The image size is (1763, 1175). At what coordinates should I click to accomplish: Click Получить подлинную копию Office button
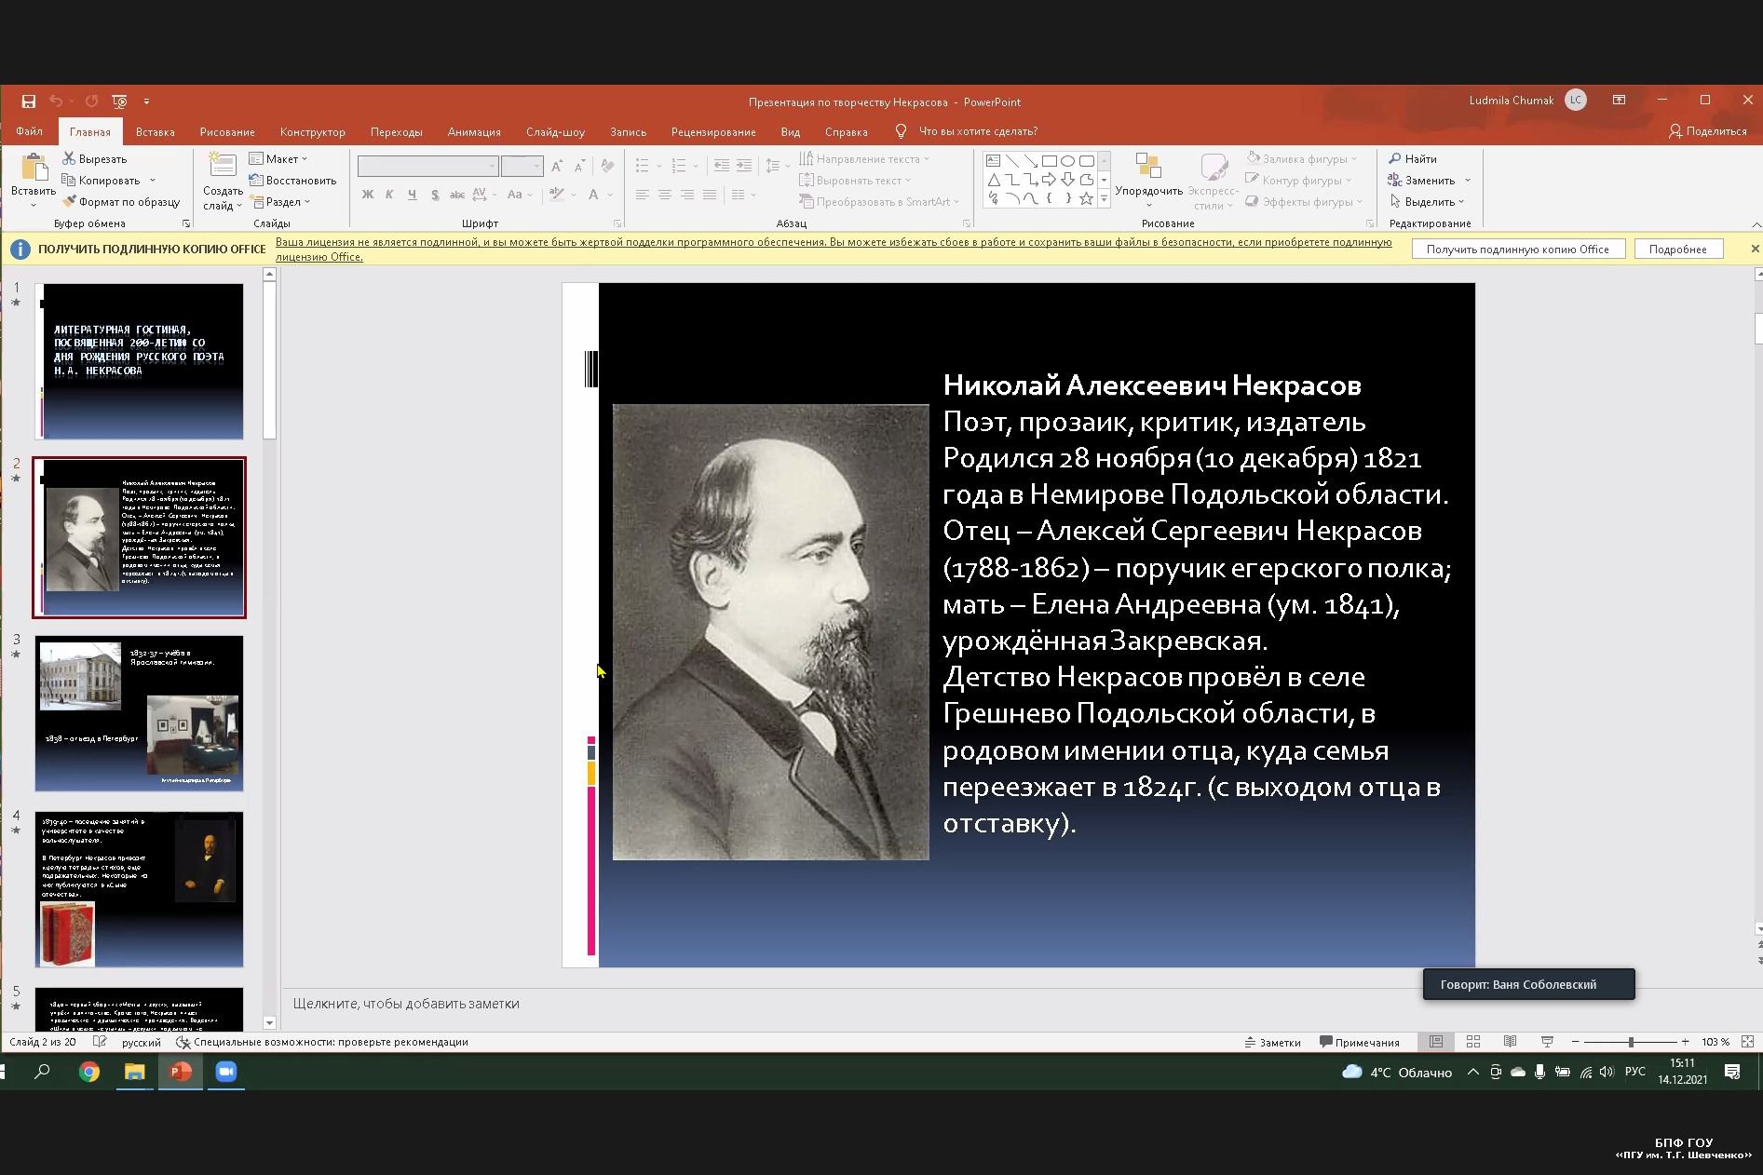point(1518,250)
